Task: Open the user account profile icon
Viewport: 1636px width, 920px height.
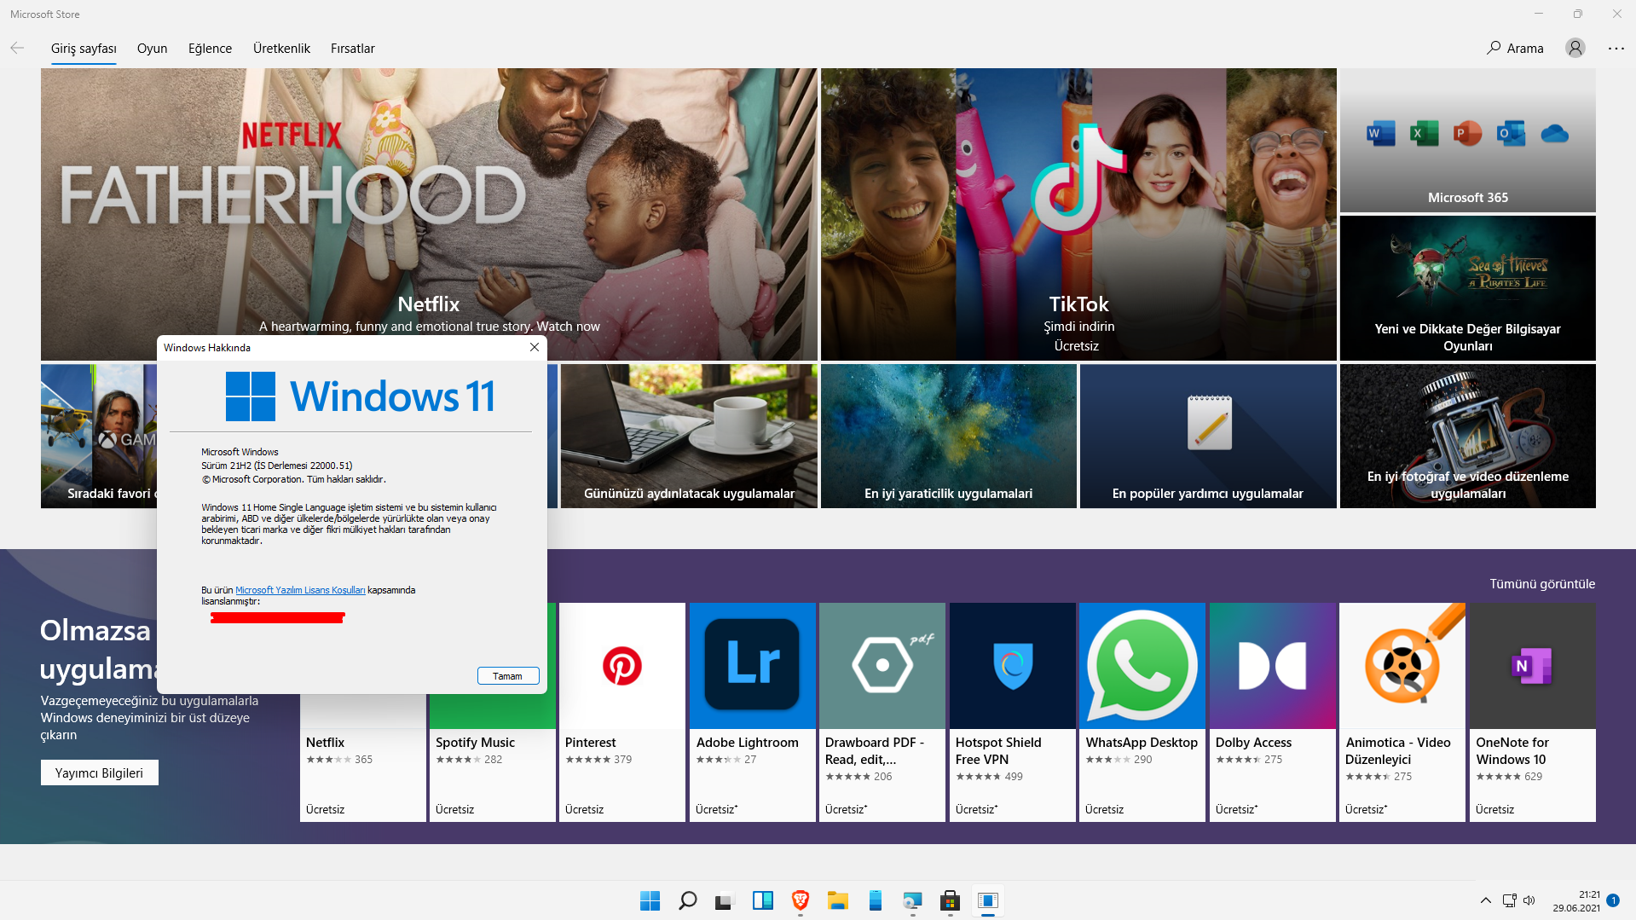Action: coord(1575,48)
